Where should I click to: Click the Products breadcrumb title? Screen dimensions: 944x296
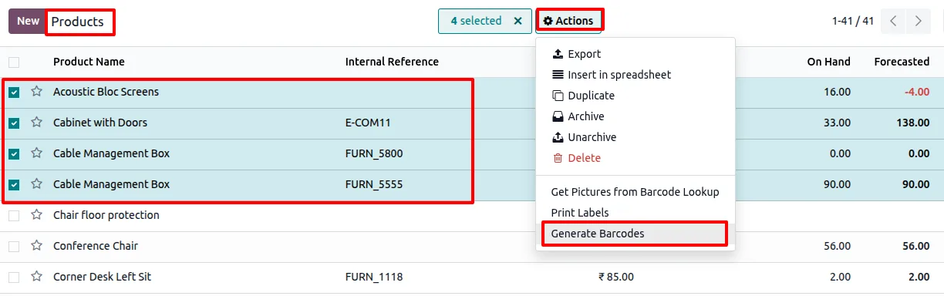[x=77, y=22]
